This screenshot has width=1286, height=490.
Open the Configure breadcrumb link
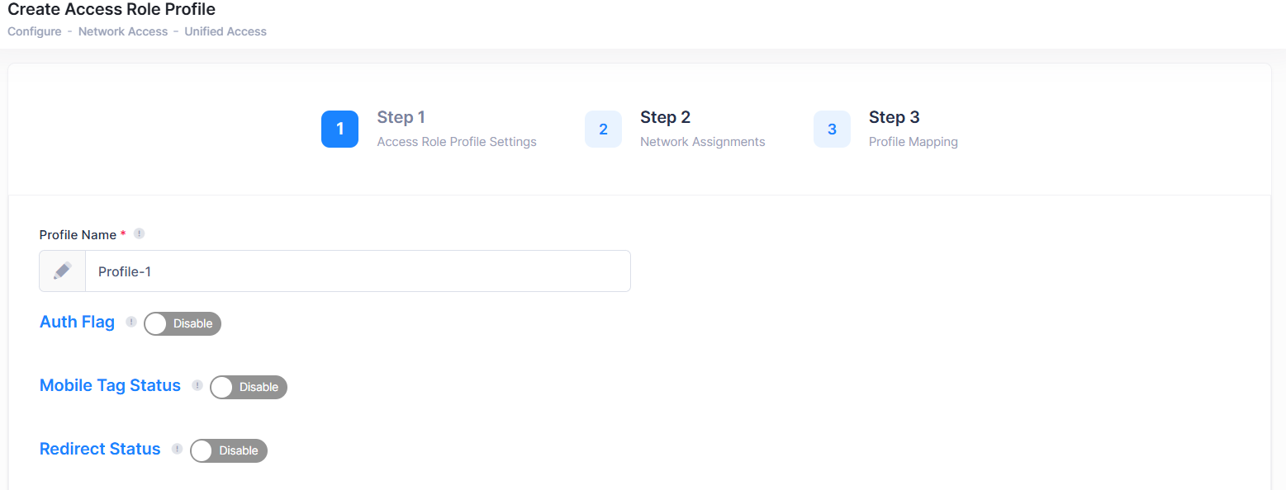tap(34, 31)
